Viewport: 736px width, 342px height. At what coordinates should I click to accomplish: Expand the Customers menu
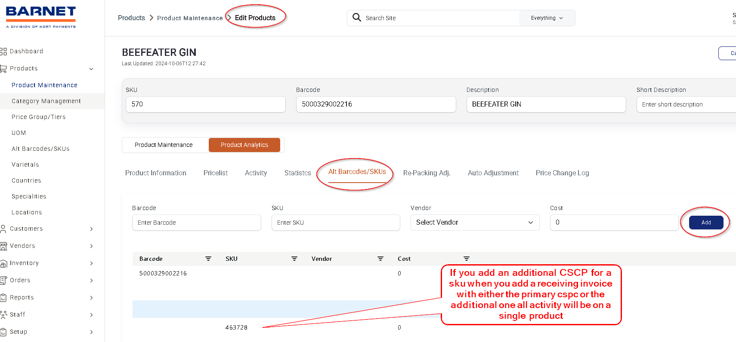91,229
